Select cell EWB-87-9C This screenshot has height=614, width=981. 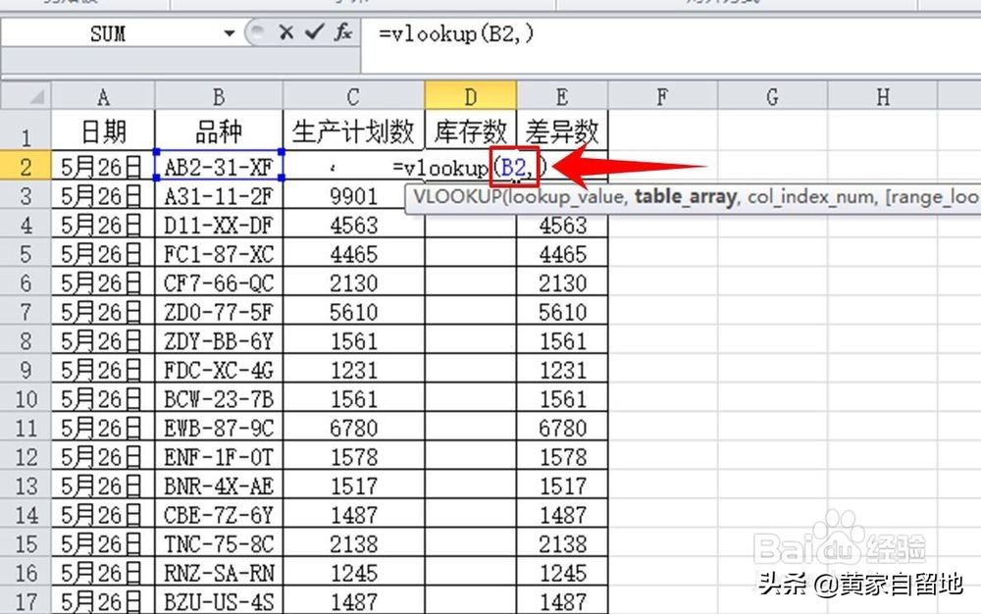tap(219, 428)
